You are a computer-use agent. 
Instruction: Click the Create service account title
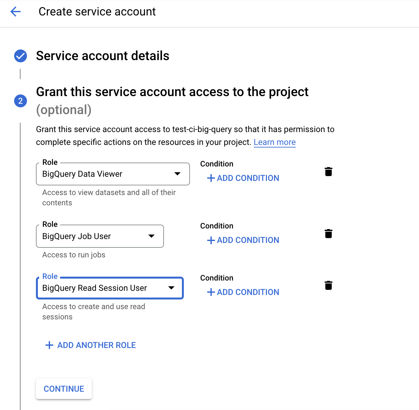click(97, 12)
